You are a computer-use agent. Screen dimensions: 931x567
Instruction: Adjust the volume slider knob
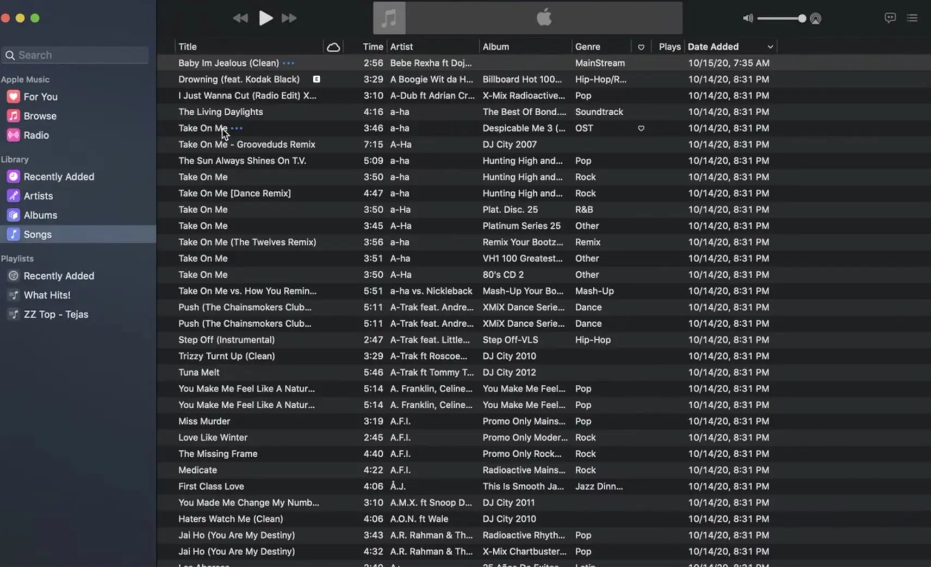point(802,18)
